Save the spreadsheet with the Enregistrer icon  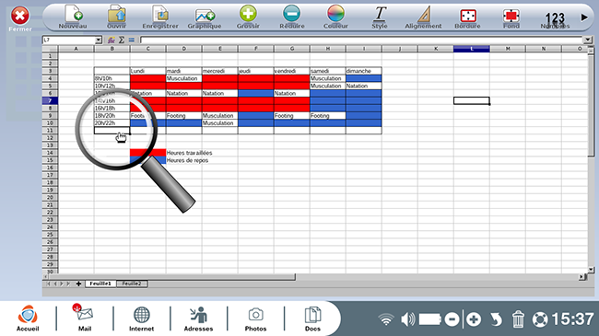[x=160, y=17]
